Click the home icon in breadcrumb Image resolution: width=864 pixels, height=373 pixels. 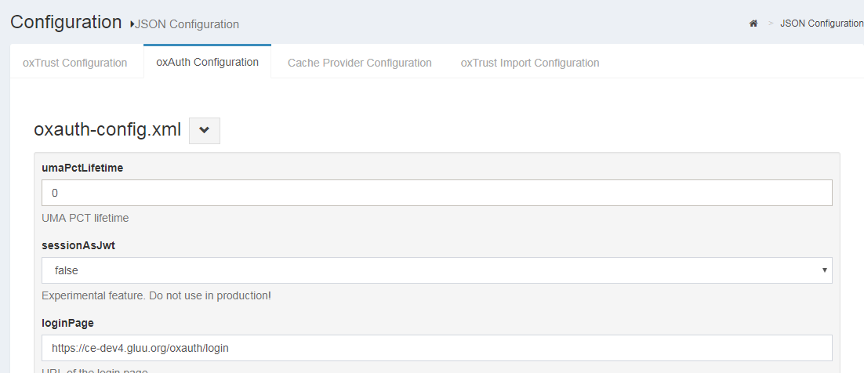click(x=753, y=24)
